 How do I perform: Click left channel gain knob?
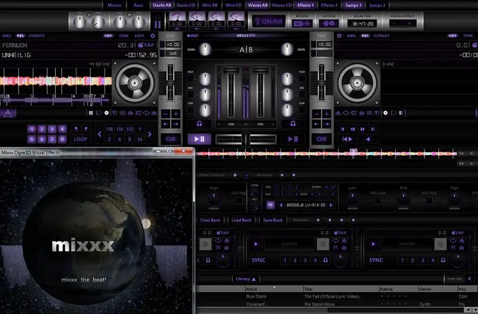point(205,50)
